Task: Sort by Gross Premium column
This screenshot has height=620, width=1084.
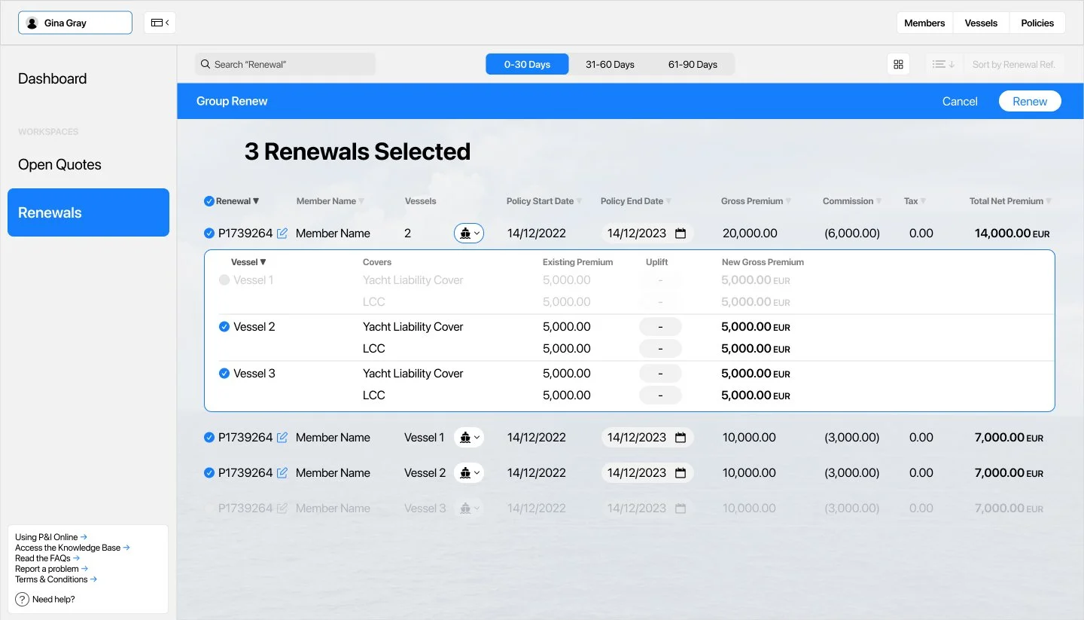Action: coord(757,201)
